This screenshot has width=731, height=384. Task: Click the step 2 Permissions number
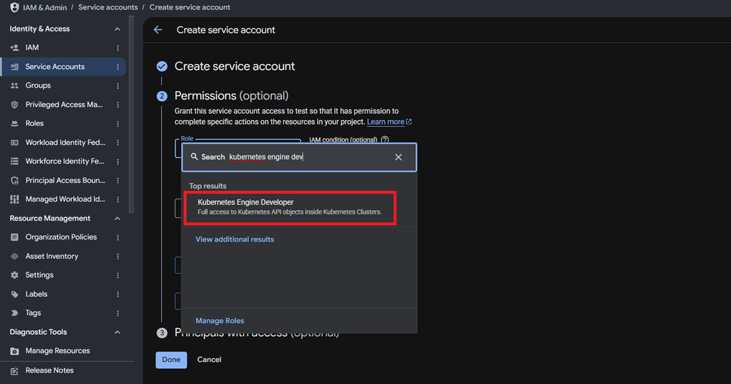[x=162, y=96]
